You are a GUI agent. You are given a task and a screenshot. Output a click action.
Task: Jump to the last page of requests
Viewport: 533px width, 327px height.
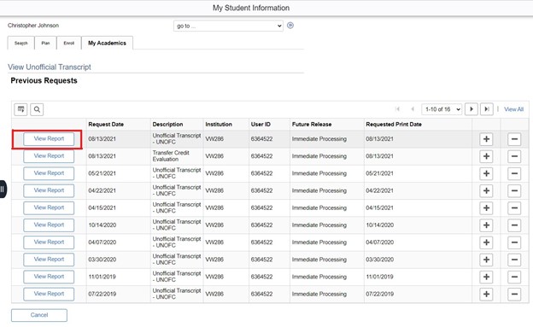click(487, 109)
